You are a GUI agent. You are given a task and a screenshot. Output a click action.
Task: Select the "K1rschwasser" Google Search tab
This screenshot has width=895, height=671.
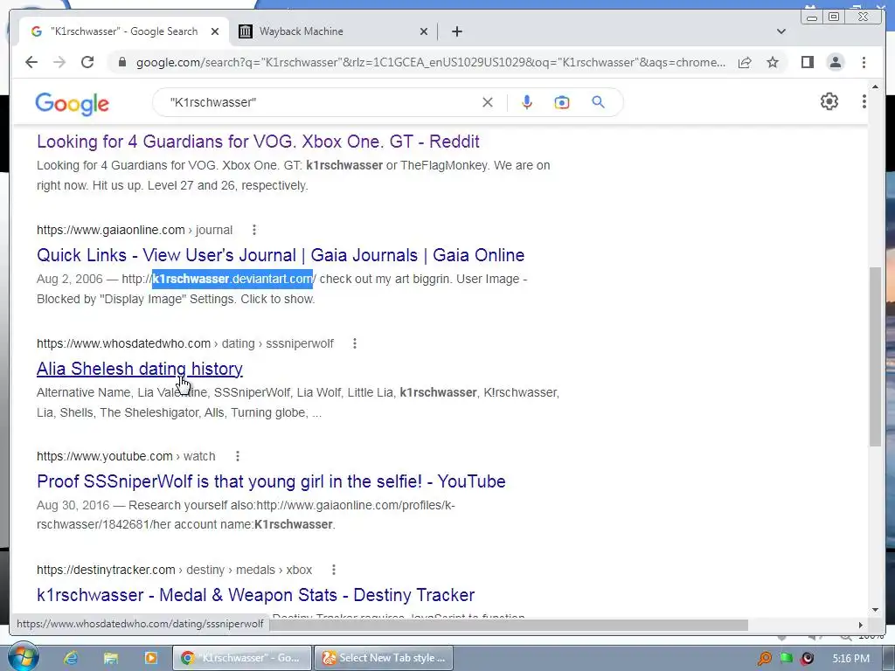124,31
